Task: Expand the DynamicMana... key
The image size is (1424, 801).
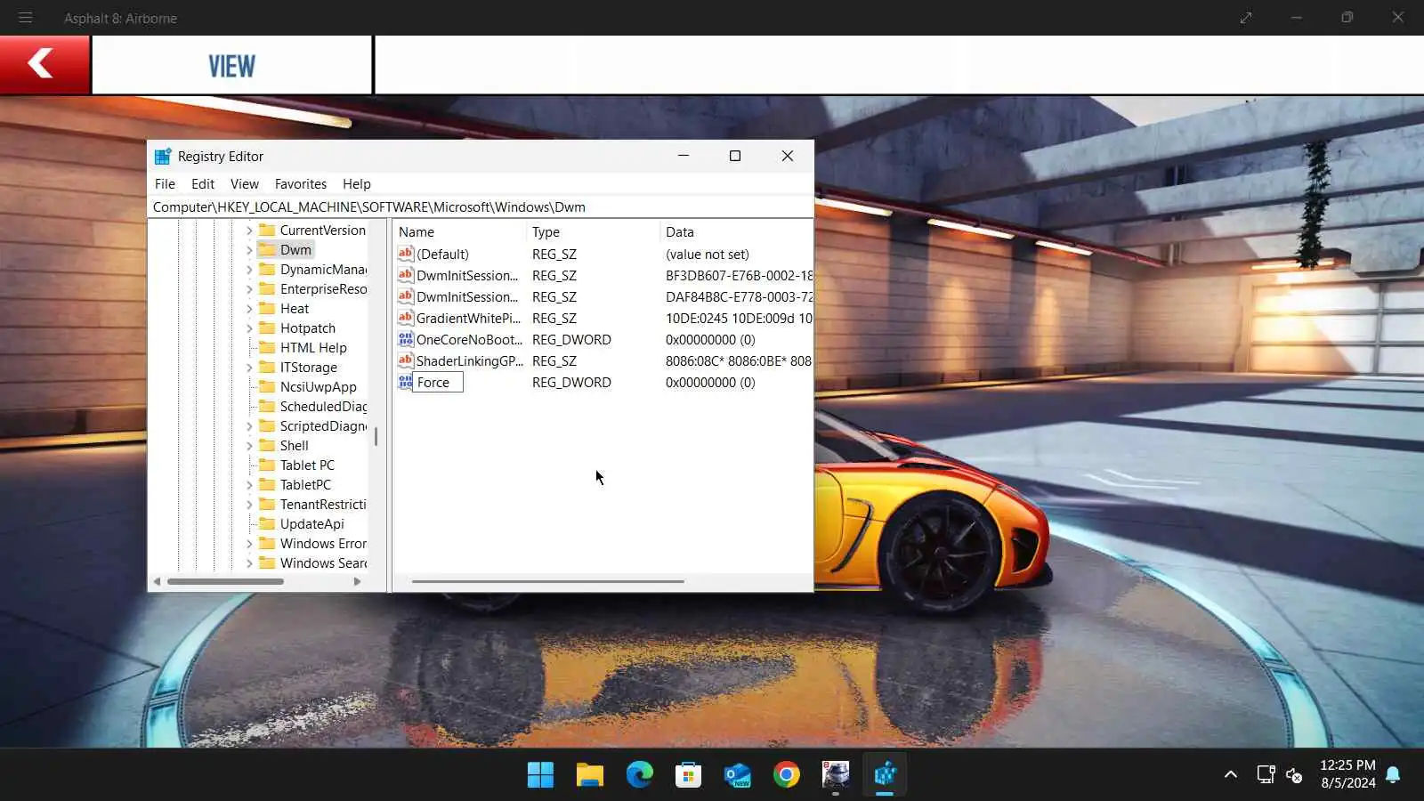Action: tap(249, 270)
